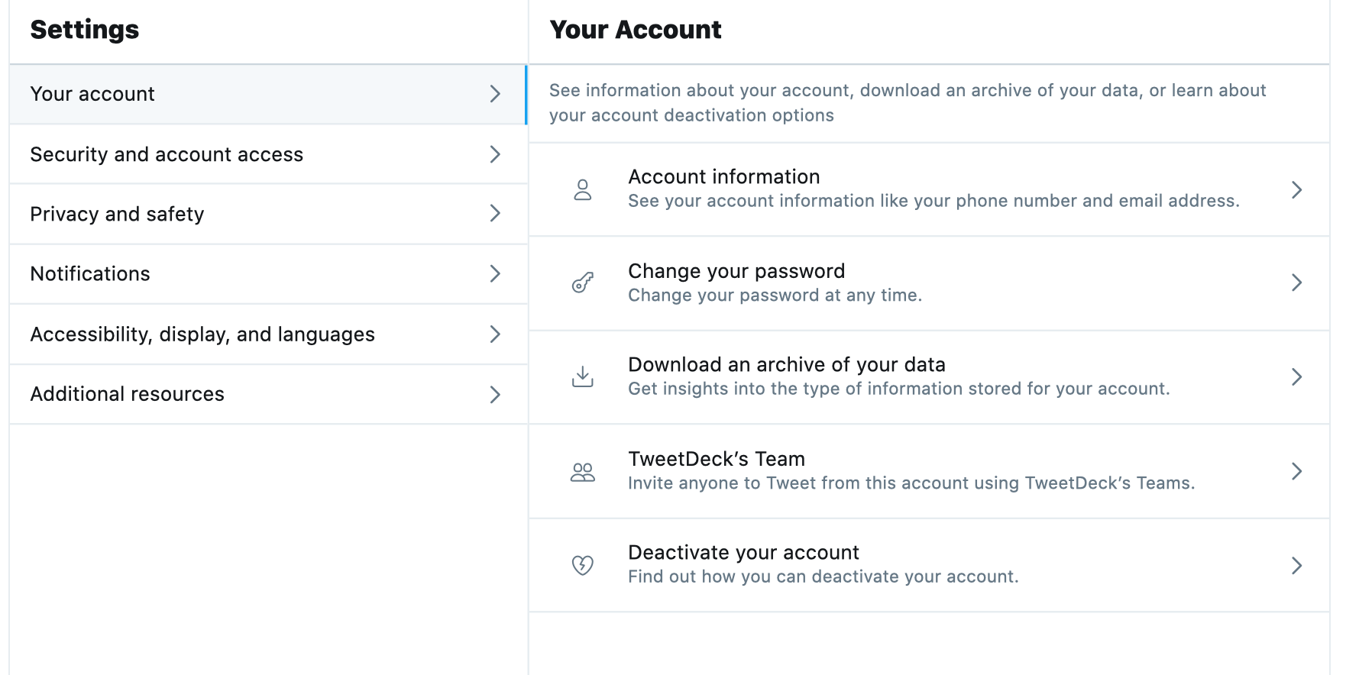Screen dimensions: 1346x675
Task: Click the person icon beside Account information
Action: pos(583,189)
